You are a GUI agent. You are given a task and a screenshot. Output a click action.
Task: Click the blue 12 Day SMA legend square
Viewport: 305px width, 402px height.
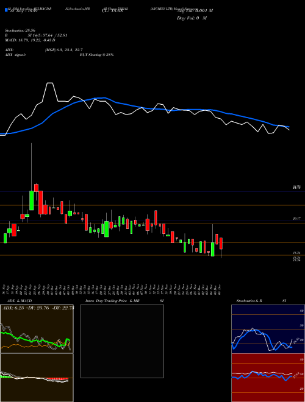(6, 10)
